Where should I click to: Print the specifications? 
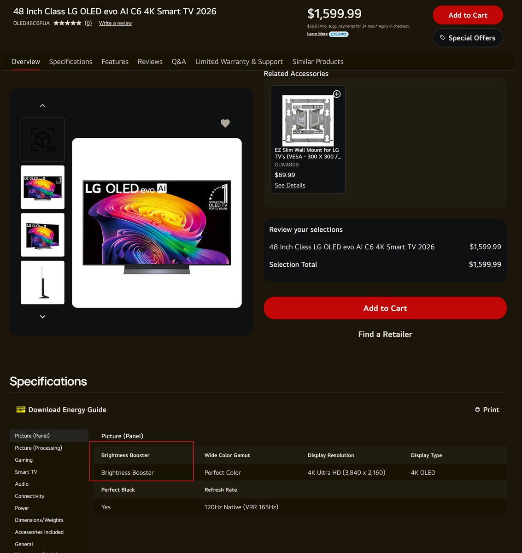point(487,410)
